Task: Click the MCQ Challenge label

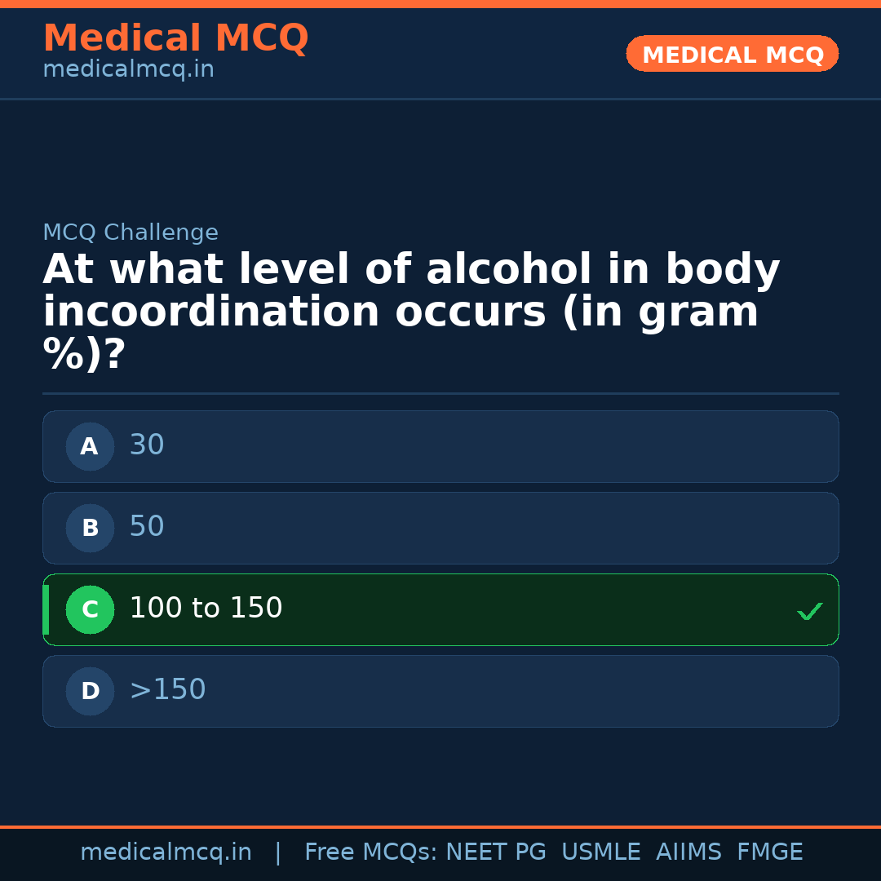Action: point(131,233)
